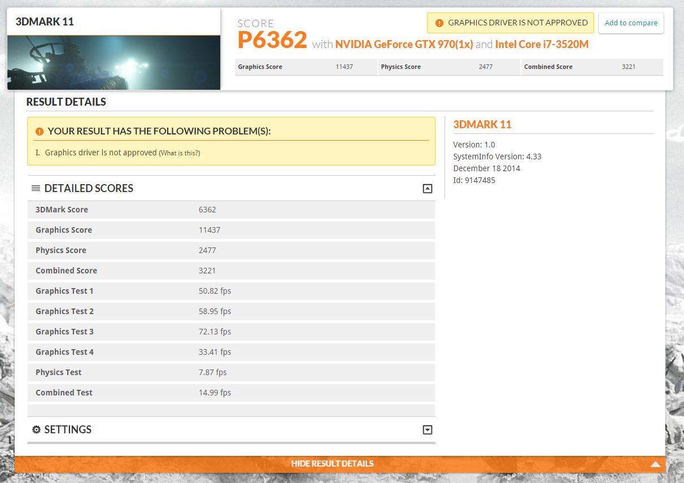Click the 3DMARK 11 title above the thumbnail

tap(45, 22)
